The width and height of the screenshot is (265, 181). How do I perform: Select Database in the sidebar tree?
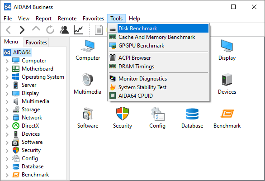(x=28, y=167)
